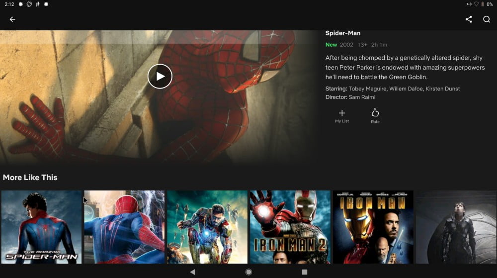Tap Android back navigation triangle
Image resolution: width=497 pixels, height=278 pixels.
point(192,272)
